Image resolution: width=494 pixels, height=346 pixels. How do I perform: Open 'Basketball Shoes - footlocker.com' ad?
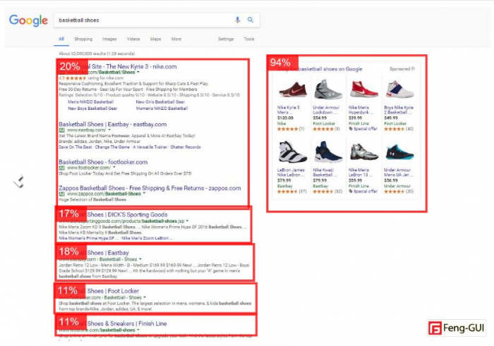(103, 162)
